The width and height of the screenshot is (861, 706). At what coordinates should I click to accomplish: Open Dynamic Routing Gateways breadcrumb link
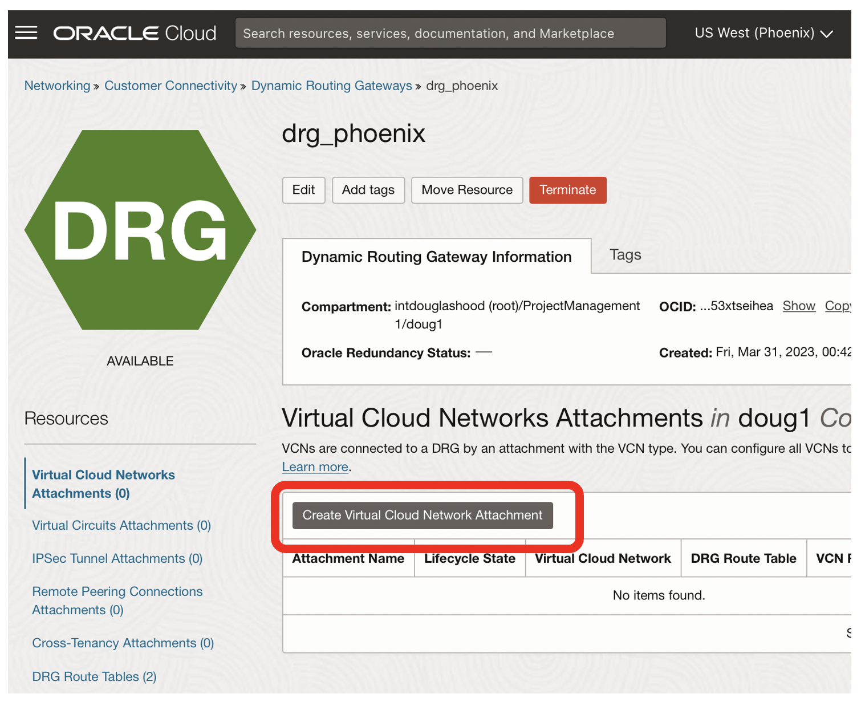[x=332, y=86]
